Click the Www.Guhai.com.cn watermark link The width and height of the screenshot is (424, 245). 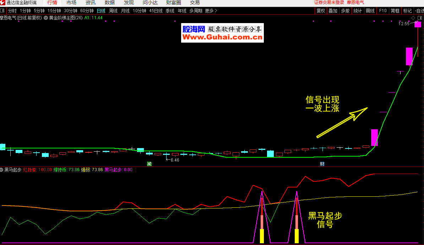coord(222,37)
